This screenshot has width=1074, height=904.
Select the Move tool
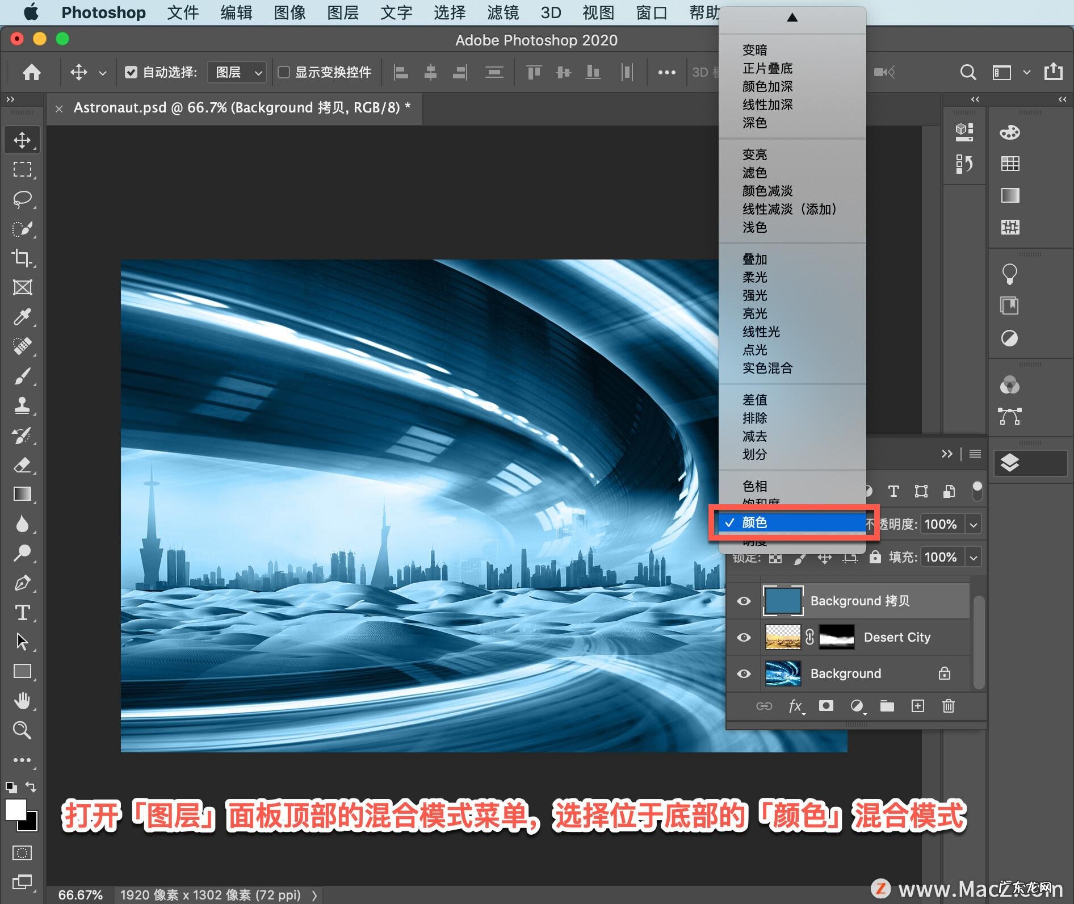[22, 140]
